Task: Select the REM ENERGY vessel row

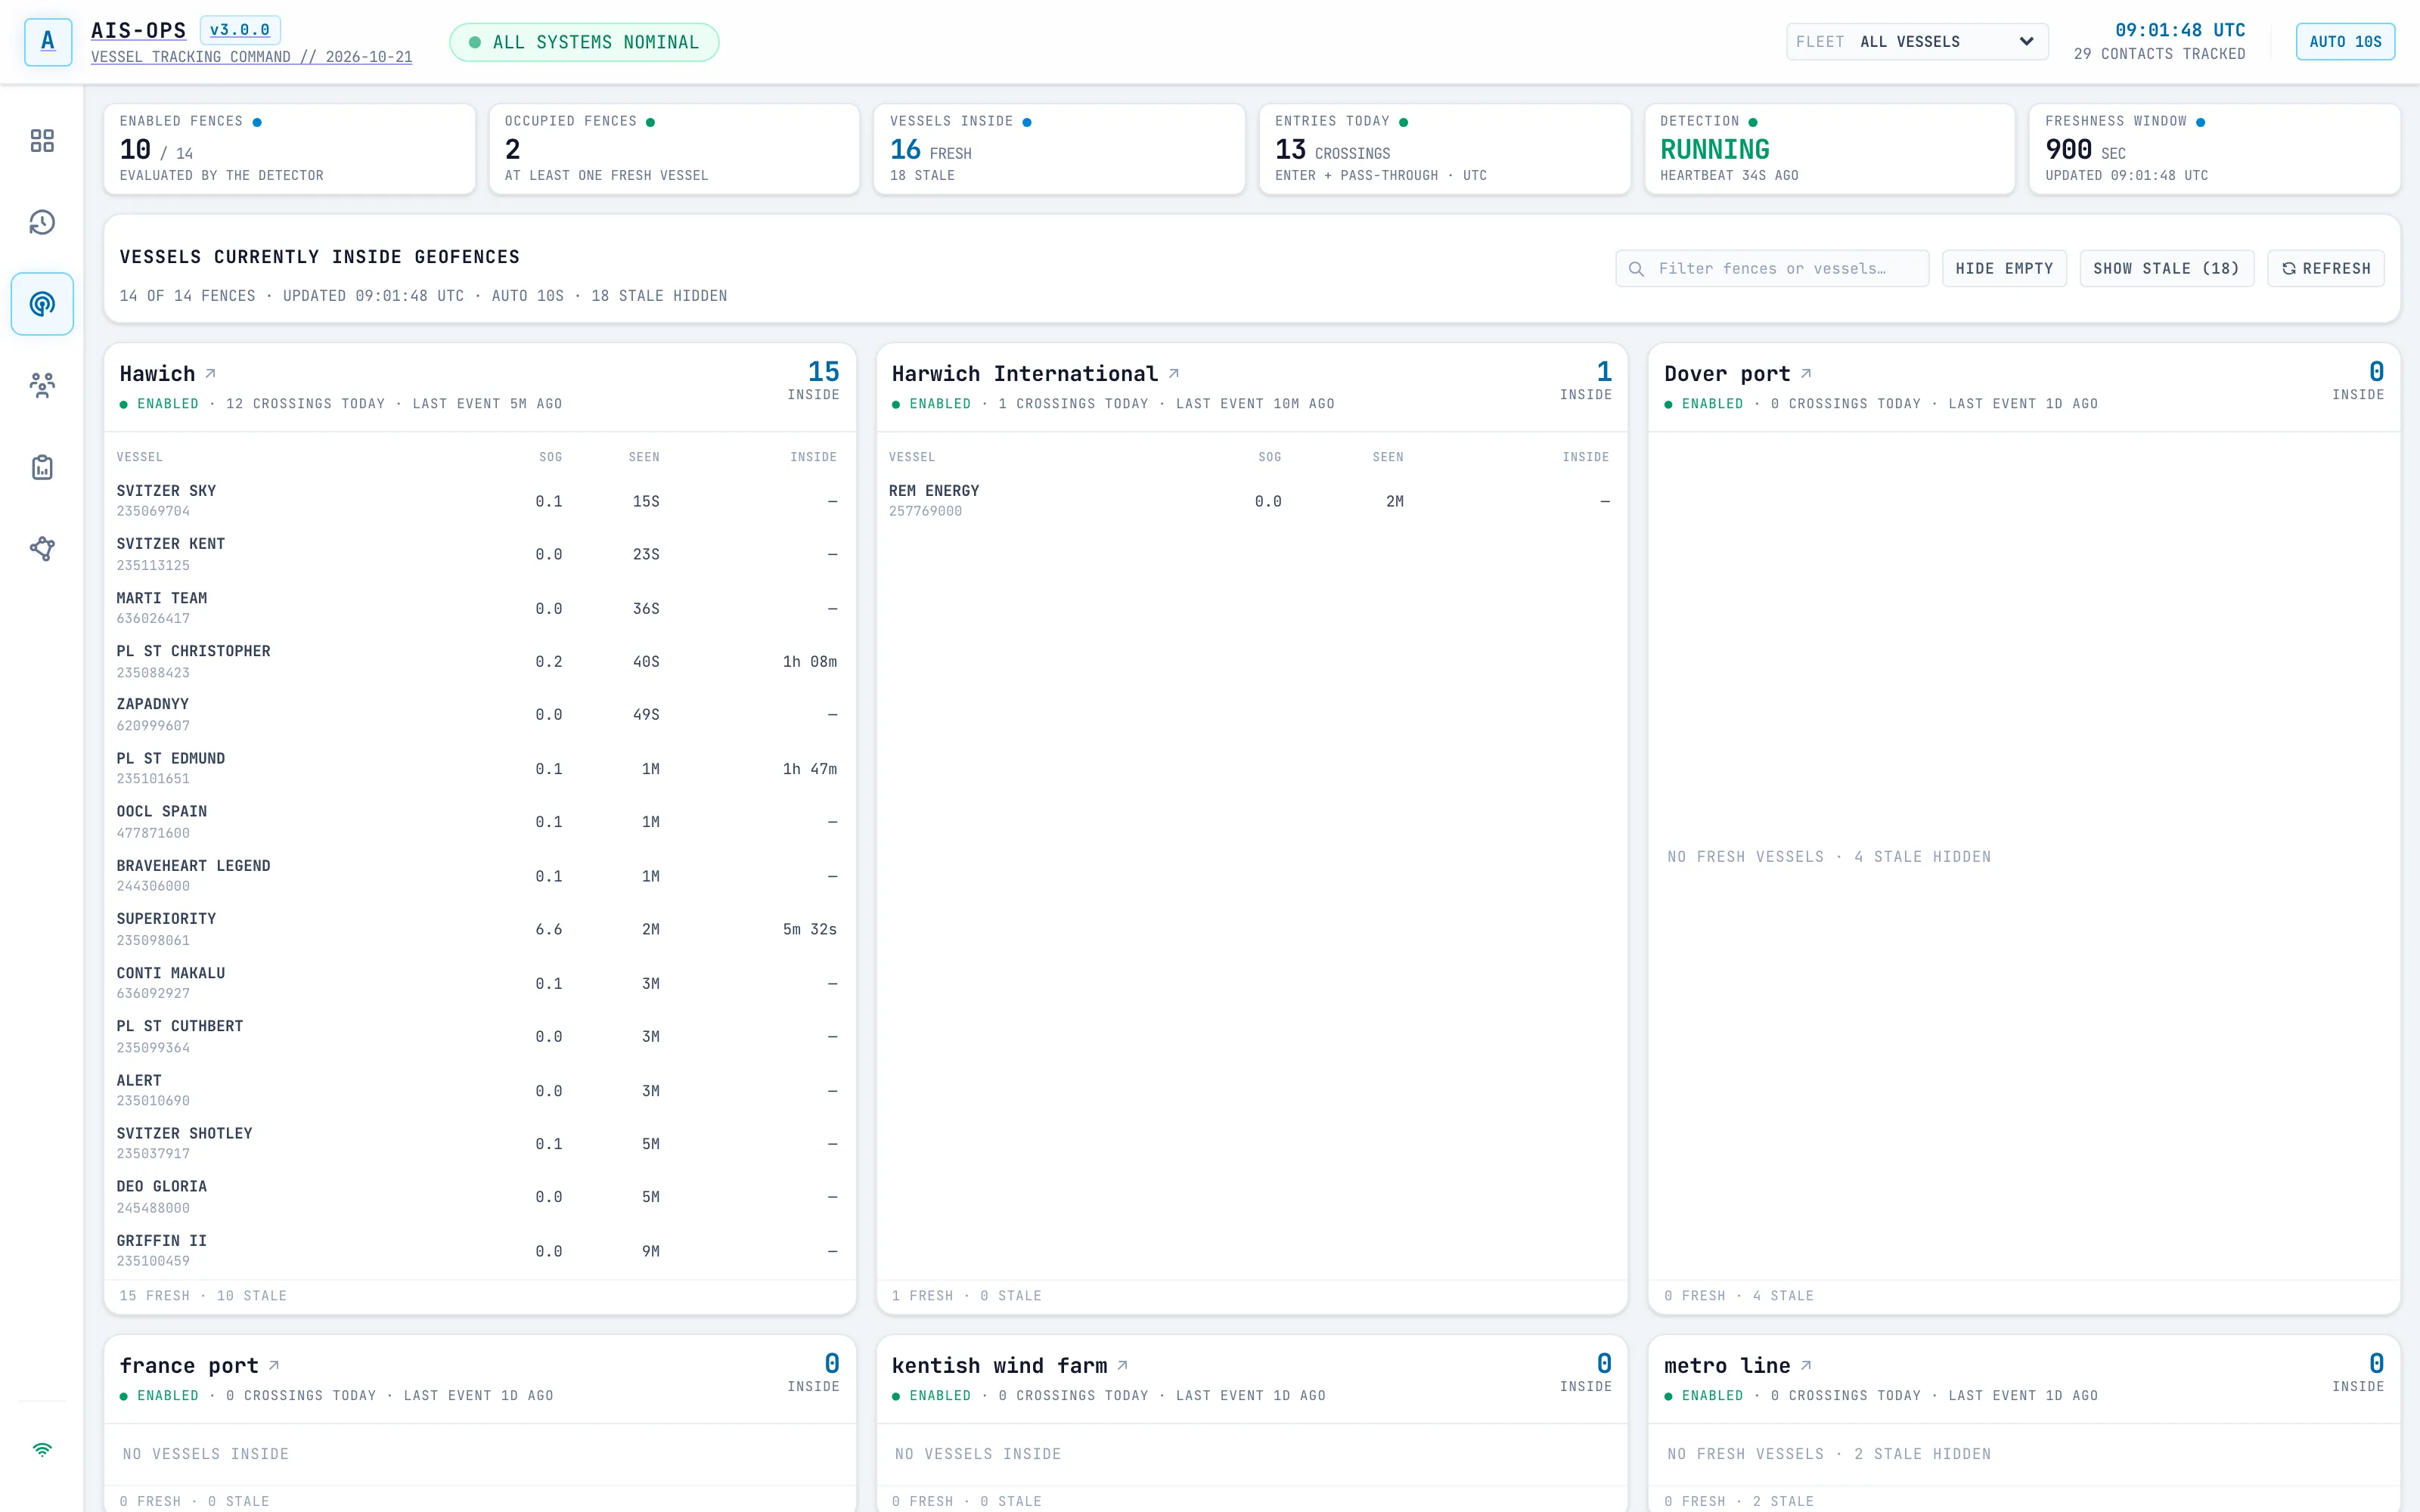Action: (x=1251, y=501)
